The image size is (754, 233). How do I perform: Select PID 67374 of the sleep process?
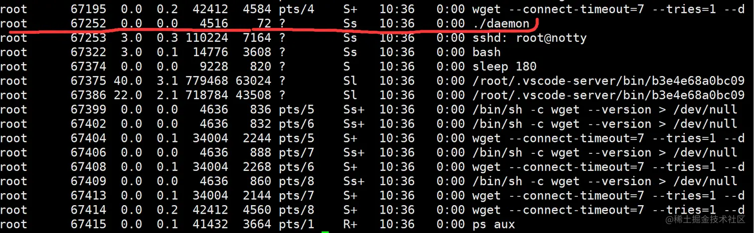88,67
